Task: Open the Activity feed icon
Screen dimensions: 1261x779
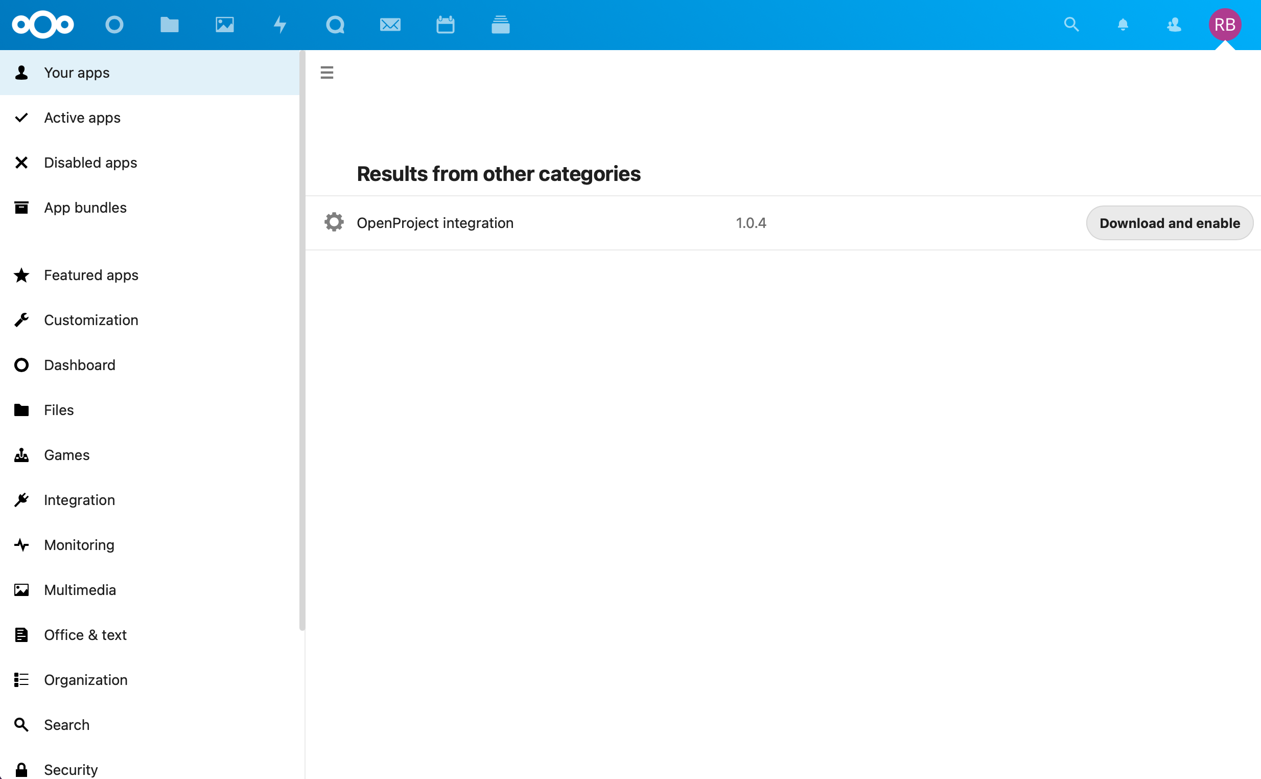Action: 280,25
